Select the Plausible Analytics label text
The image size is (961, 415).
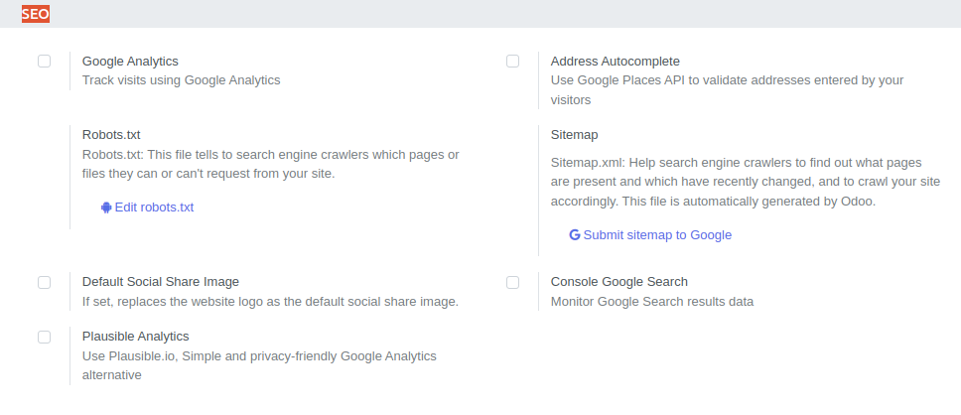pyautogui.click(x=135, y=336)
